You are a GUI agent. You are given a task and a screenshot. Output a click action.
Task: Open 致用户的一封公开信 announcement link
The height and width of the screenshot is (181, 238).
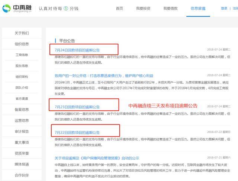click(104, 76)
